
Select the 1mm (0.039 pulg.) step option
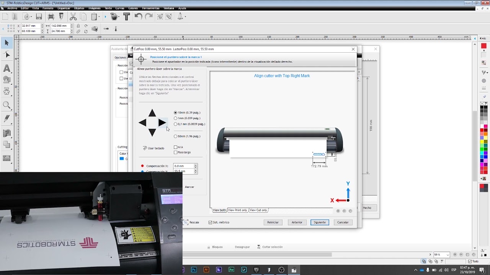(x=187, y=118)
